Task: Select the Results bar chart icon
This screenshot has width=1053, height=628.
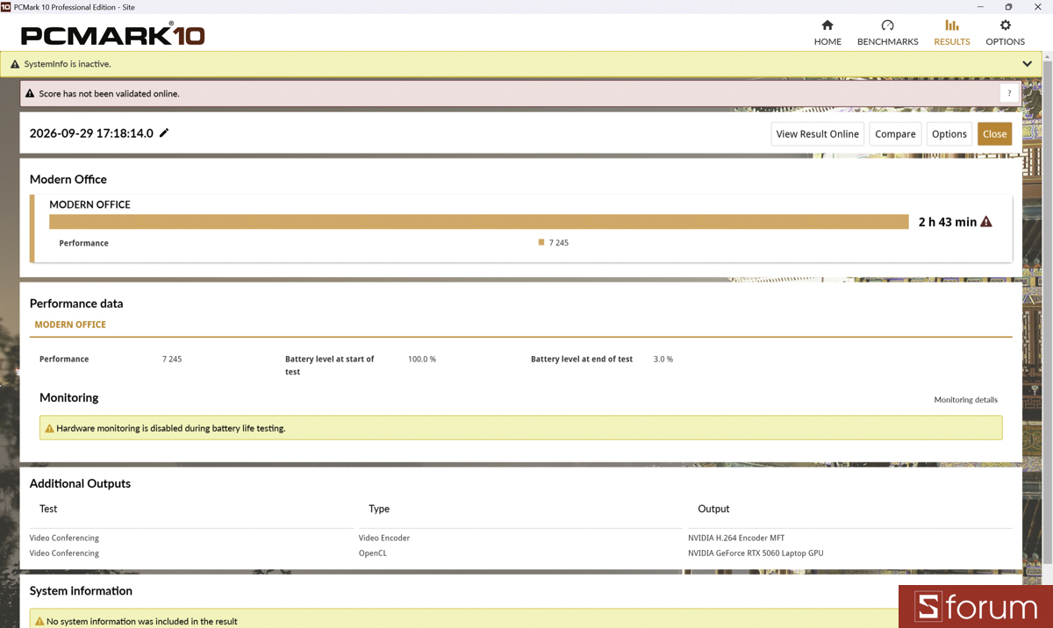Action: coord(952,25)
